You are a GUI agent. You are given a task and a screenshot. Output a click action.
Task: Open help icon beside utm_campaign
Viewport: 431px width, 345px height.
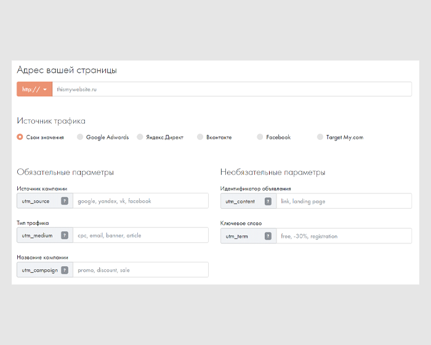pyautogui.click(x=65, y=270)
